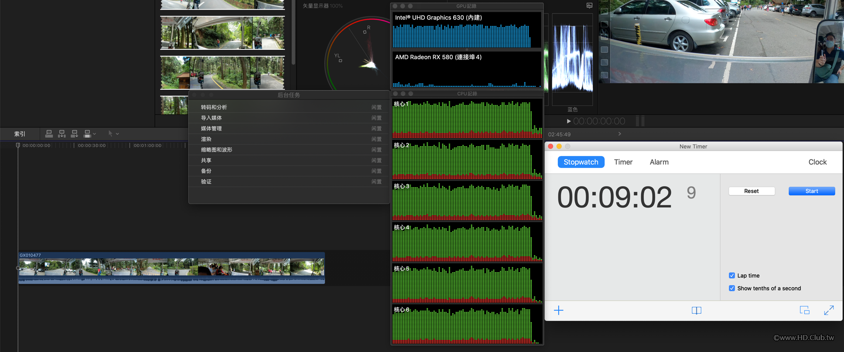Open the Clock tab in New Timer

(x=818, y=162)
